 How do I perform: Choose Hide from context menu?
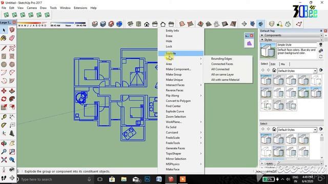[169, 41]
